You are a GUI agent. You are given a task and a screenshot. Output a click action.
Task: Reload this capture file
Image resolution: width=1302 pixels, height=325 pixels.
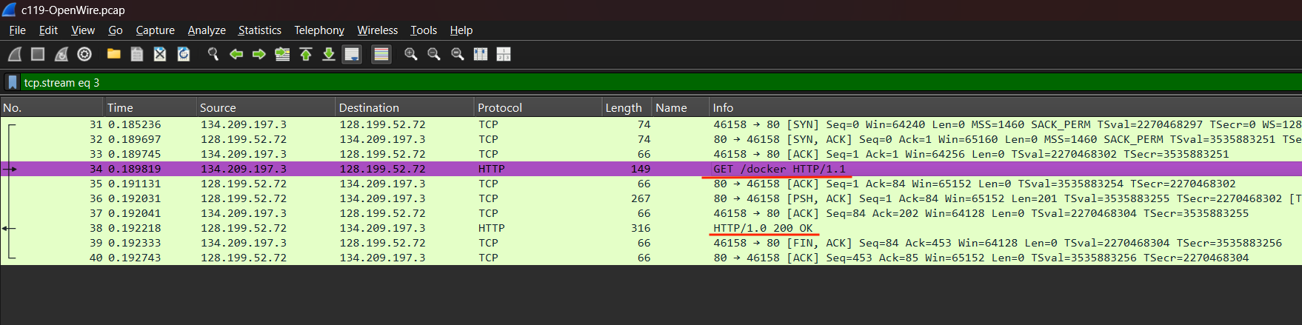pyautogui.click(x=184, y=54)
